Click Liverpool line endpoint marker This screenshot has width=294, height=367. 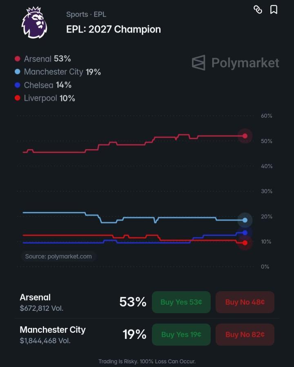point(245,243)
